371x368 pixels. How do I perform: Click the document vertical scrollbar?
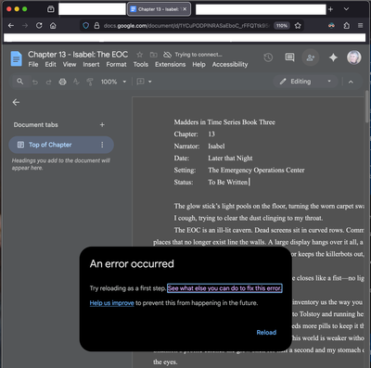(x=367, y=107)
